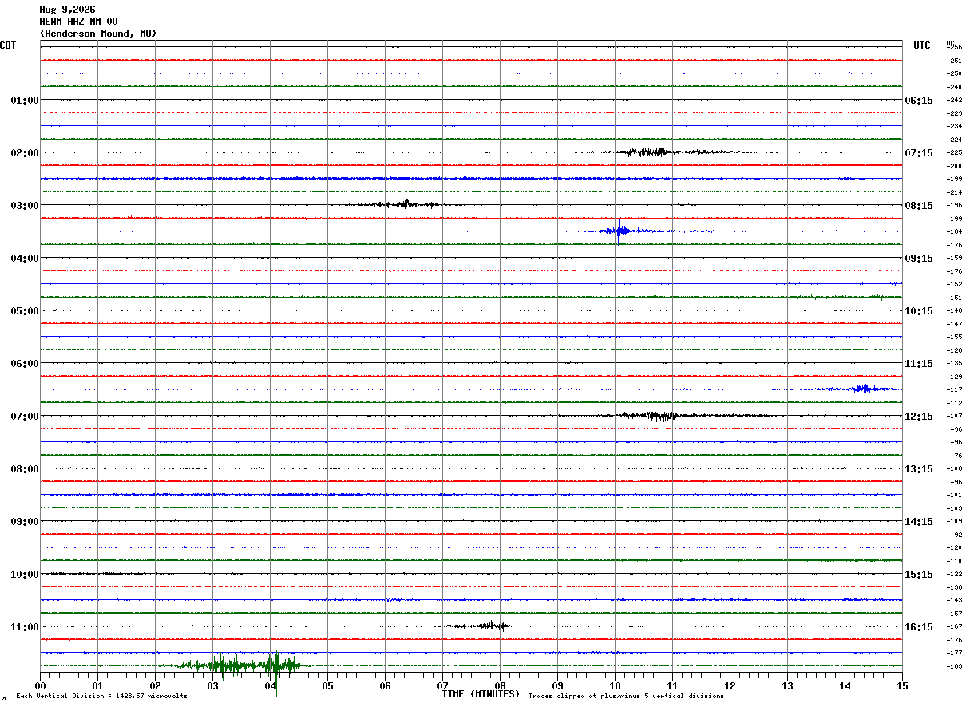Click the 06:00 CDT time label
Viewport: 966px width, 707px height.
24,364
